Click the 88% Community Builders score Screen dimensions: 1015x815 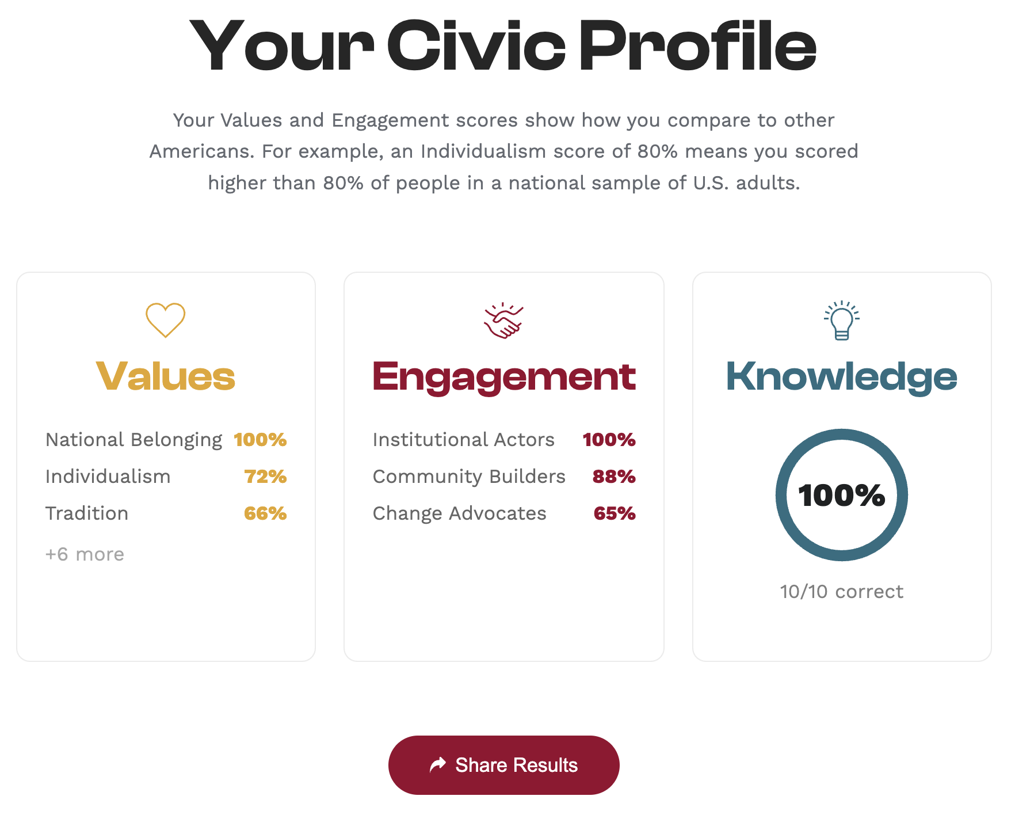[614, 477]
